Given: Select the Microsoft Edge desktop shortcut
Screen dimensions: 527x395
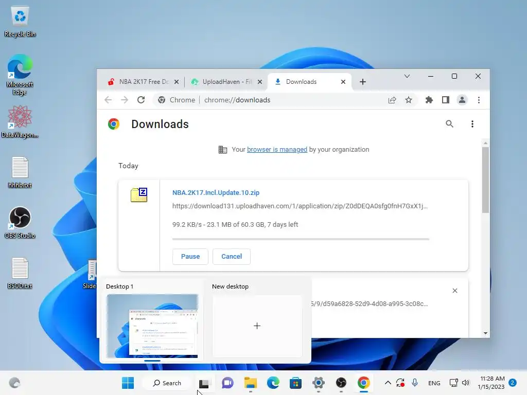Looking at the screenshot, I should tap(20, 75).
